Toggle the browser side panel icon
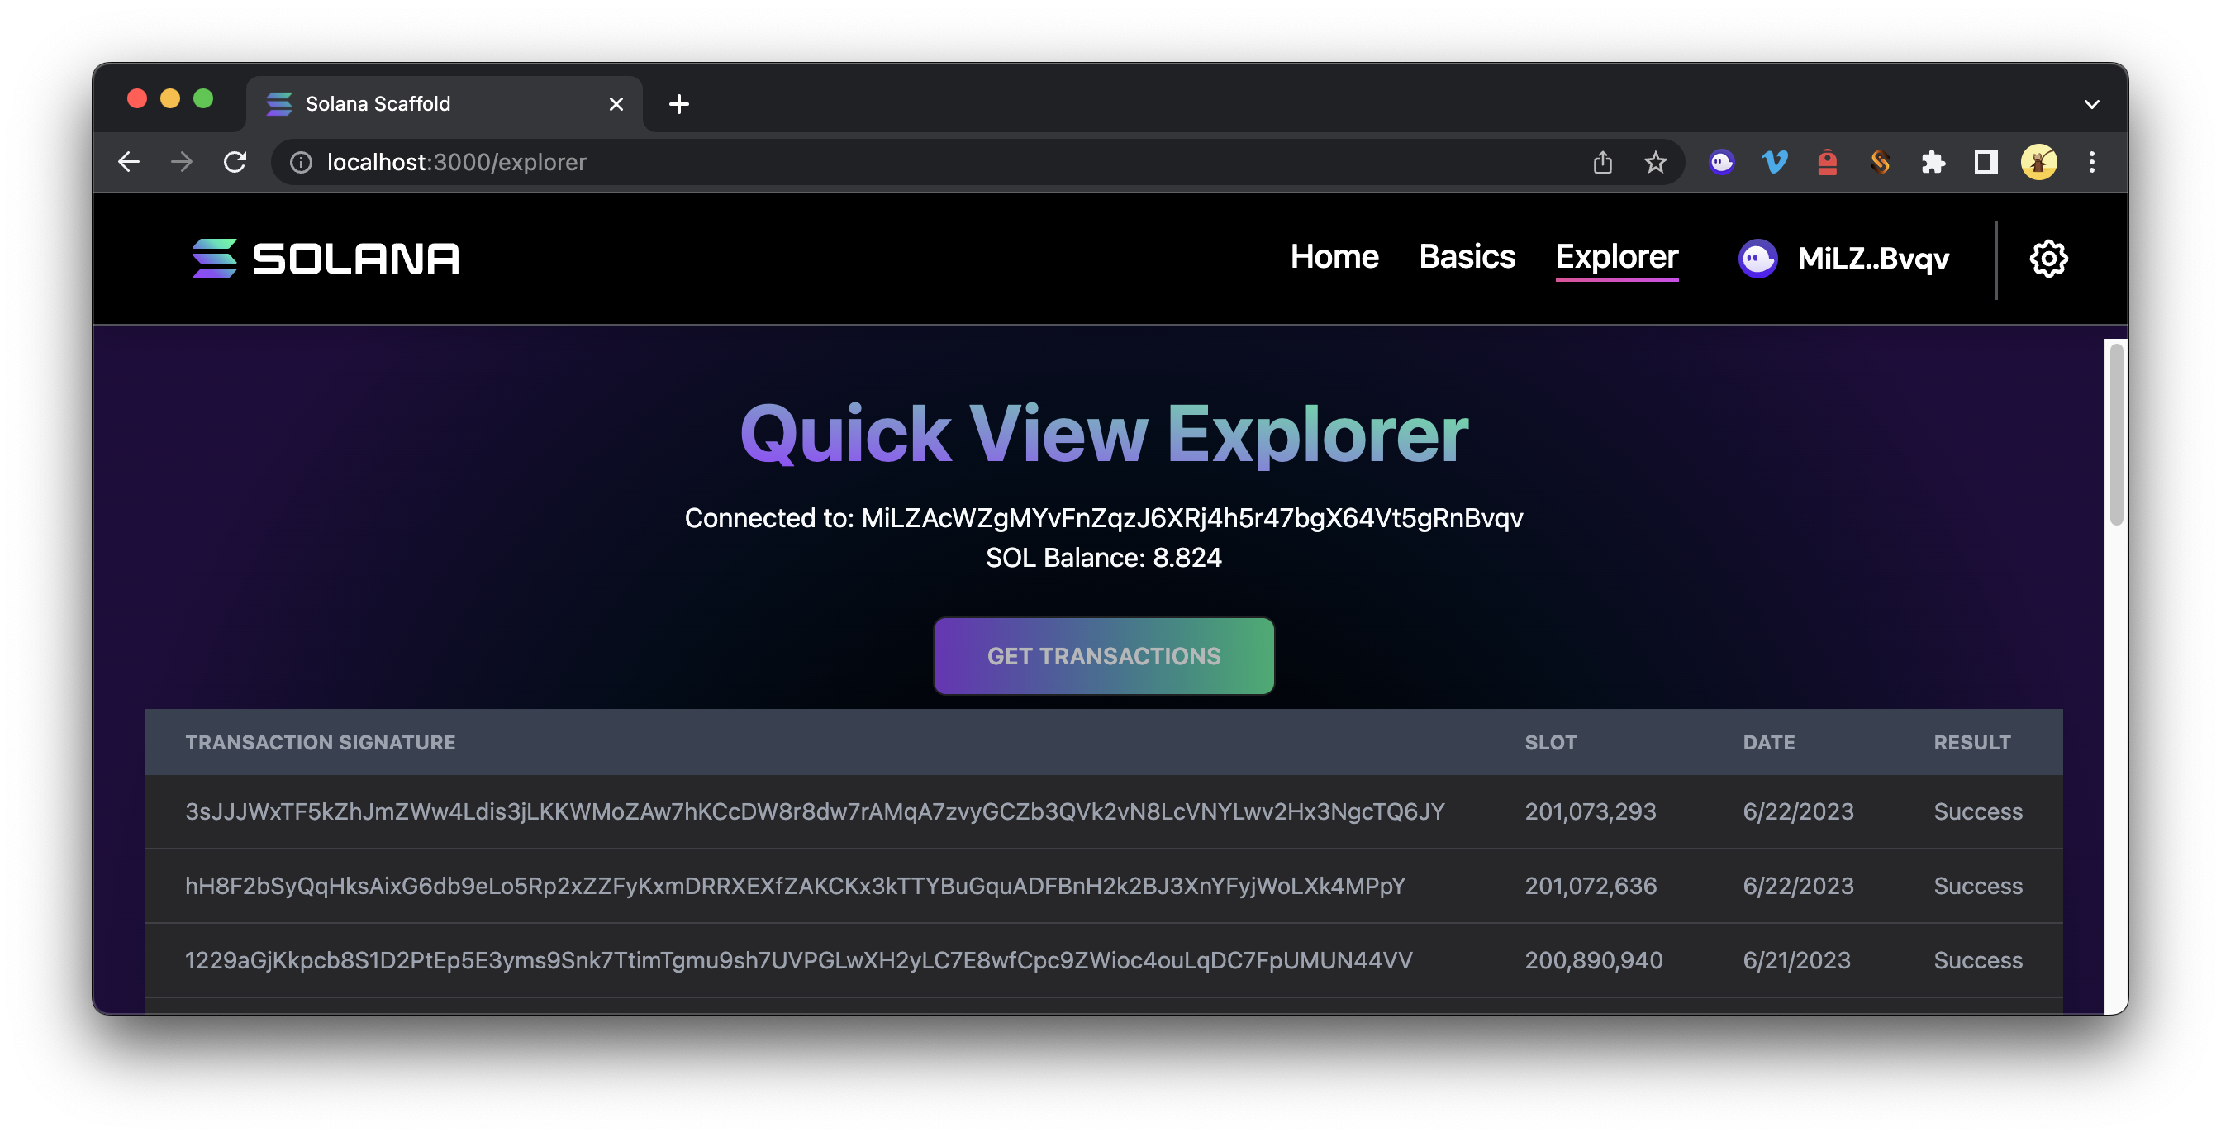2221x1137 pixels. [x=1986, y=162]
